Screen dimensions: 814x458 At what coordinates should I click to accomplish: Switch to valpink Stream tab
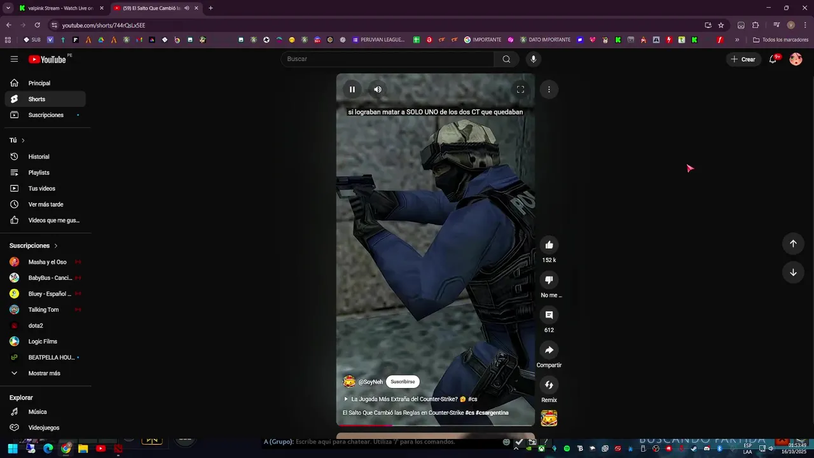[x=60, y=8]
